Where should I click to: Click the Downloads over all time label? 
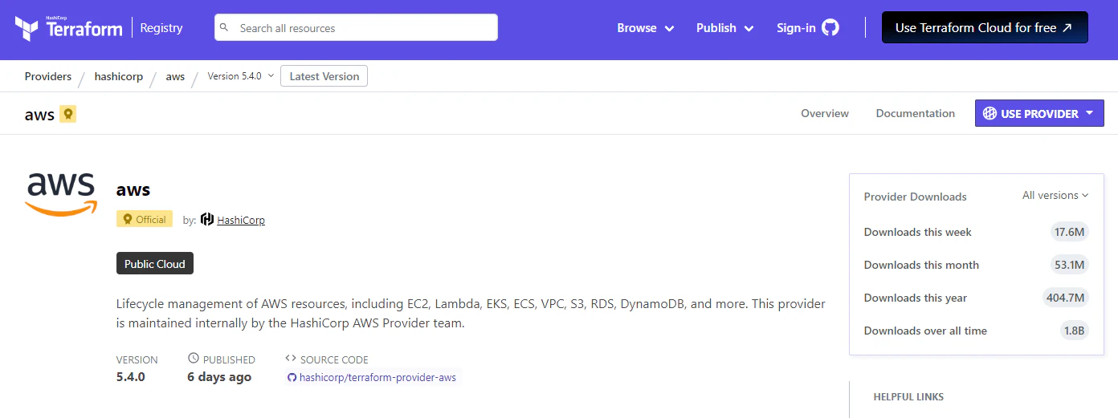[x=925, y=331]
